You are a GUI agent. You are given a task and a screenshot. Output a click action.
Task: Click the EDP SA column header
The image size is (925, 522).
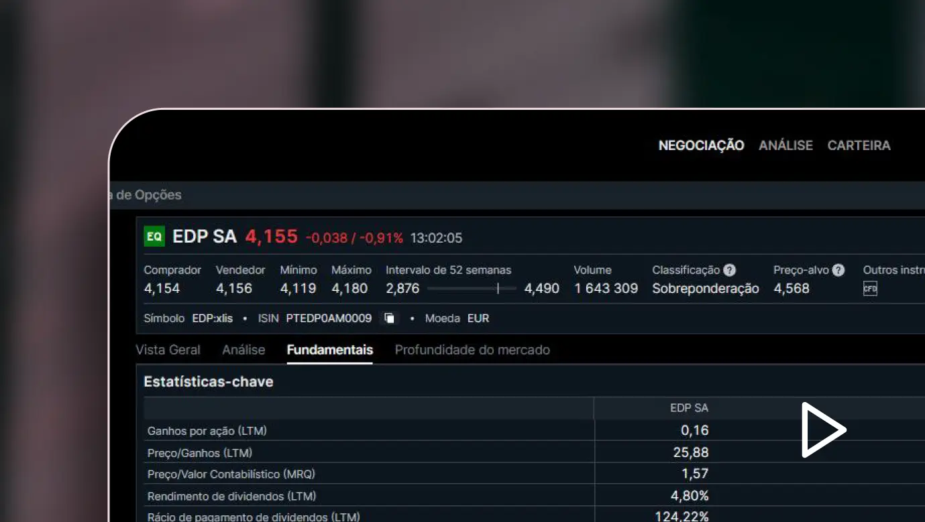point(689,408)
